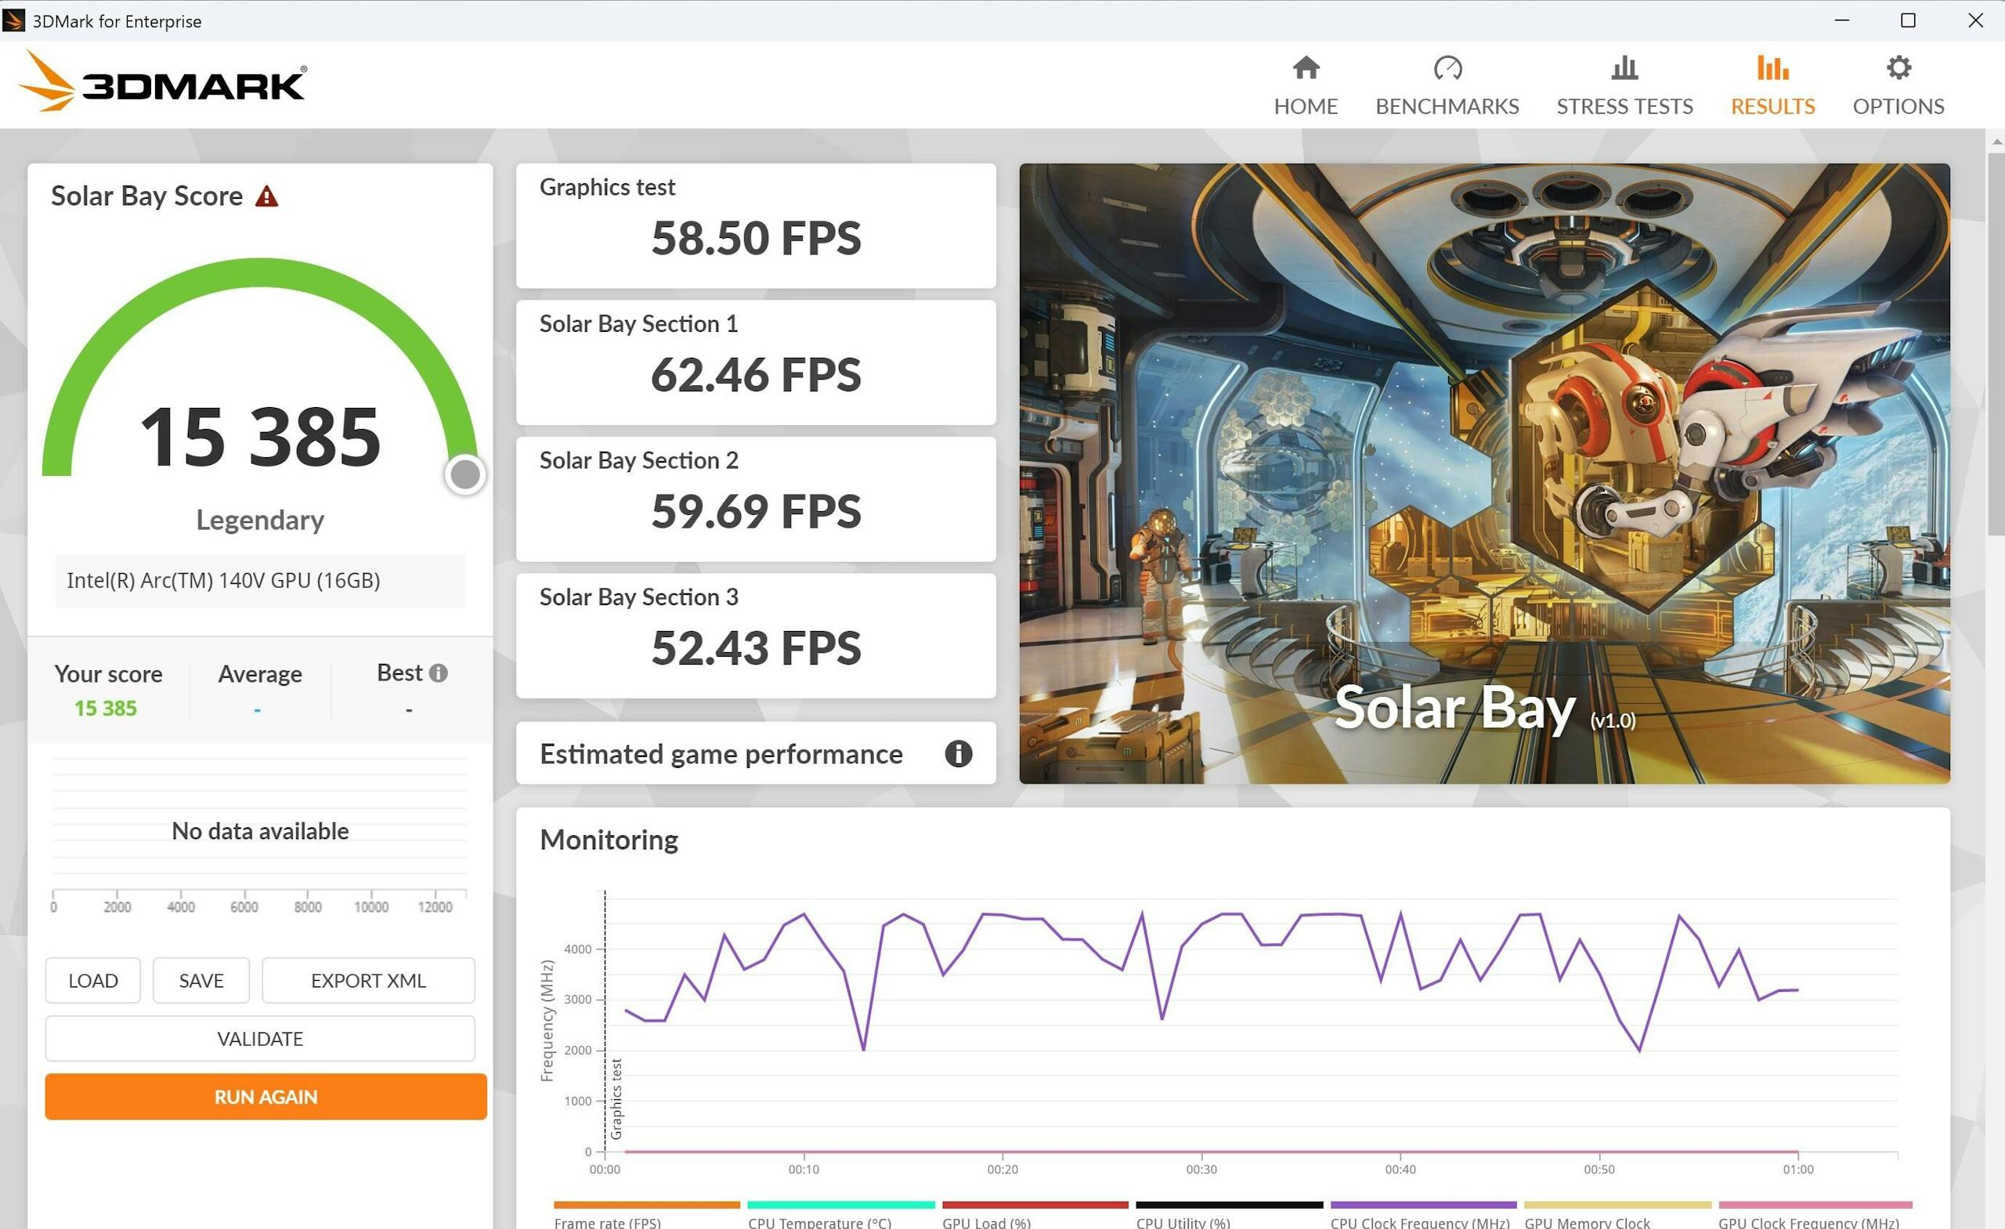Image resolution: width=2005 pixels, height=1229 pixels.
Task: Click the Stress Tests bar chart icon
Action: pos(1624,67)
